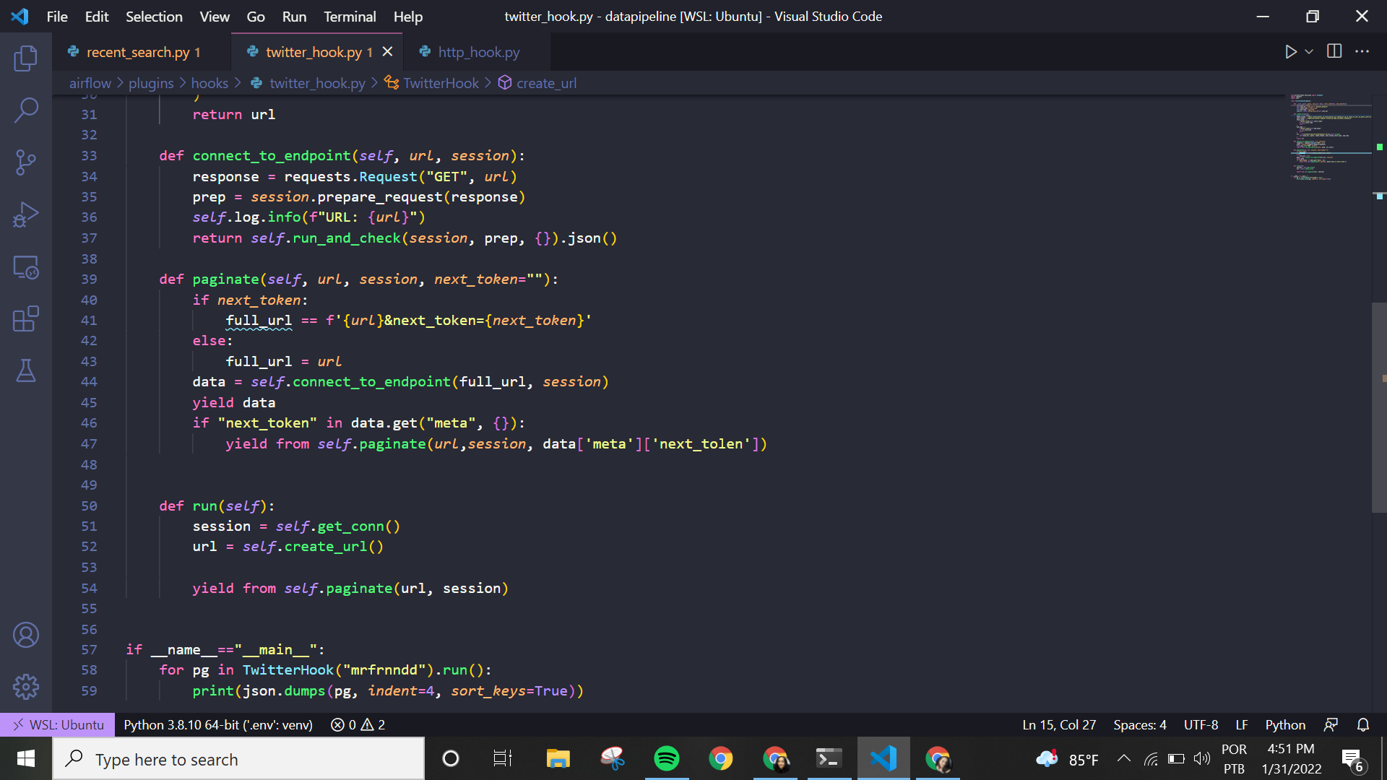Image resolution: width=1387 pixels, height=780 pixels.
Task: Open the Extensions panel icon
Action: pos(26,320)
